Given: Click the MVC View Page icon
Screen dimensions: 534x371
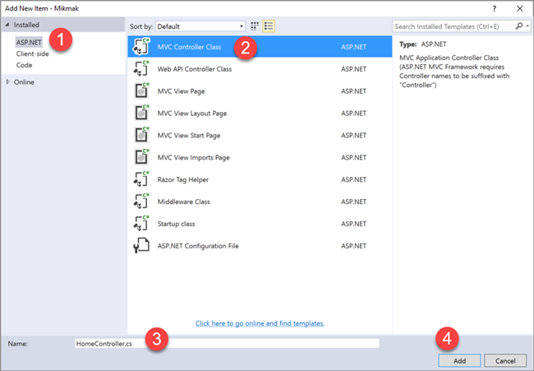Looking at the screenshot, I should point(141,91).
